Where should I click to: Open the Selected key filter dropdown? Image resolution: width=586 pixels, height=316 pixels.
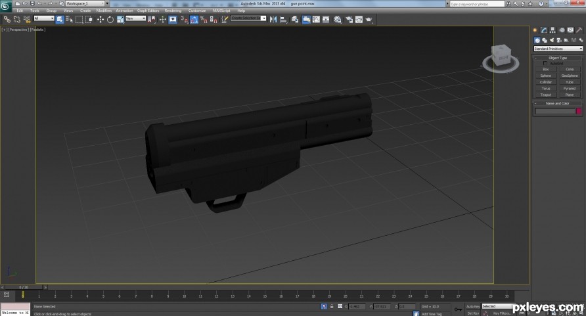499,306
